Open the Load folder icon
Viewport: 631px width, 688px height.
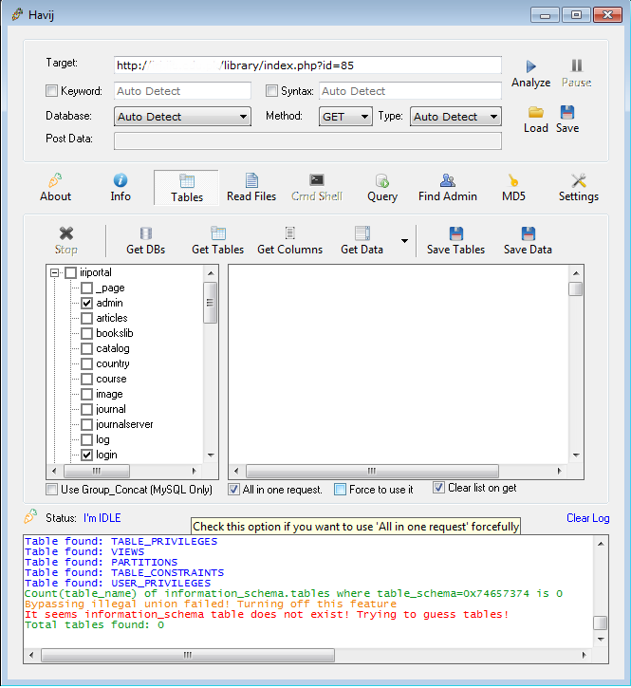(536, 112)
